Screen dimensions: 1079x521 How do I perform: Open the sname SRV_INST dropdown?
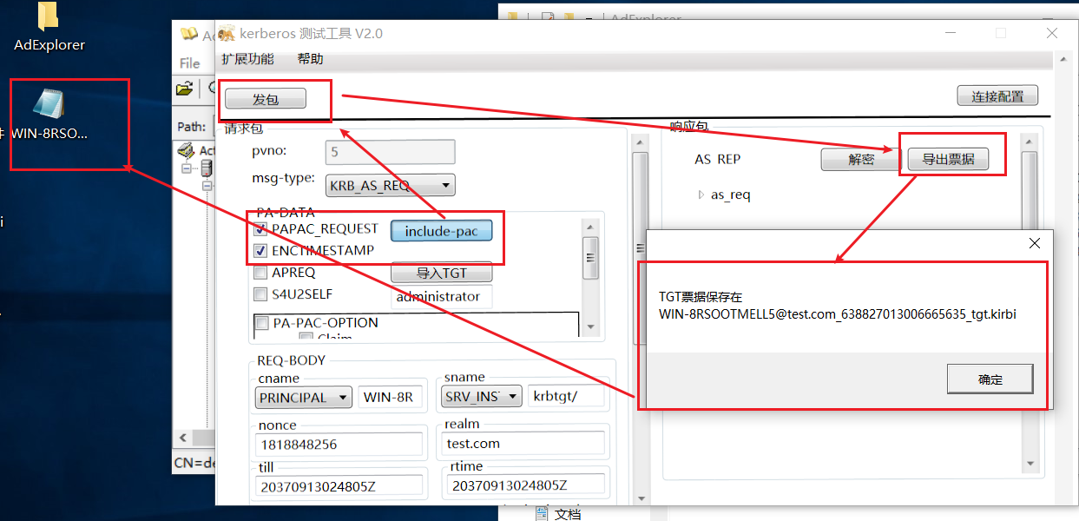pos(482,397)
